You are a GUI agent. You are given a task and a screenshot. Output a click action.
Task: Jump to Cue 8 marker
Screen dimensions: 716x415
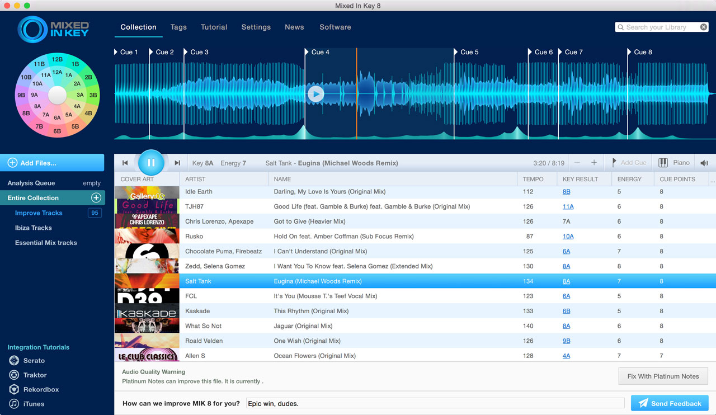coord(640,52)
